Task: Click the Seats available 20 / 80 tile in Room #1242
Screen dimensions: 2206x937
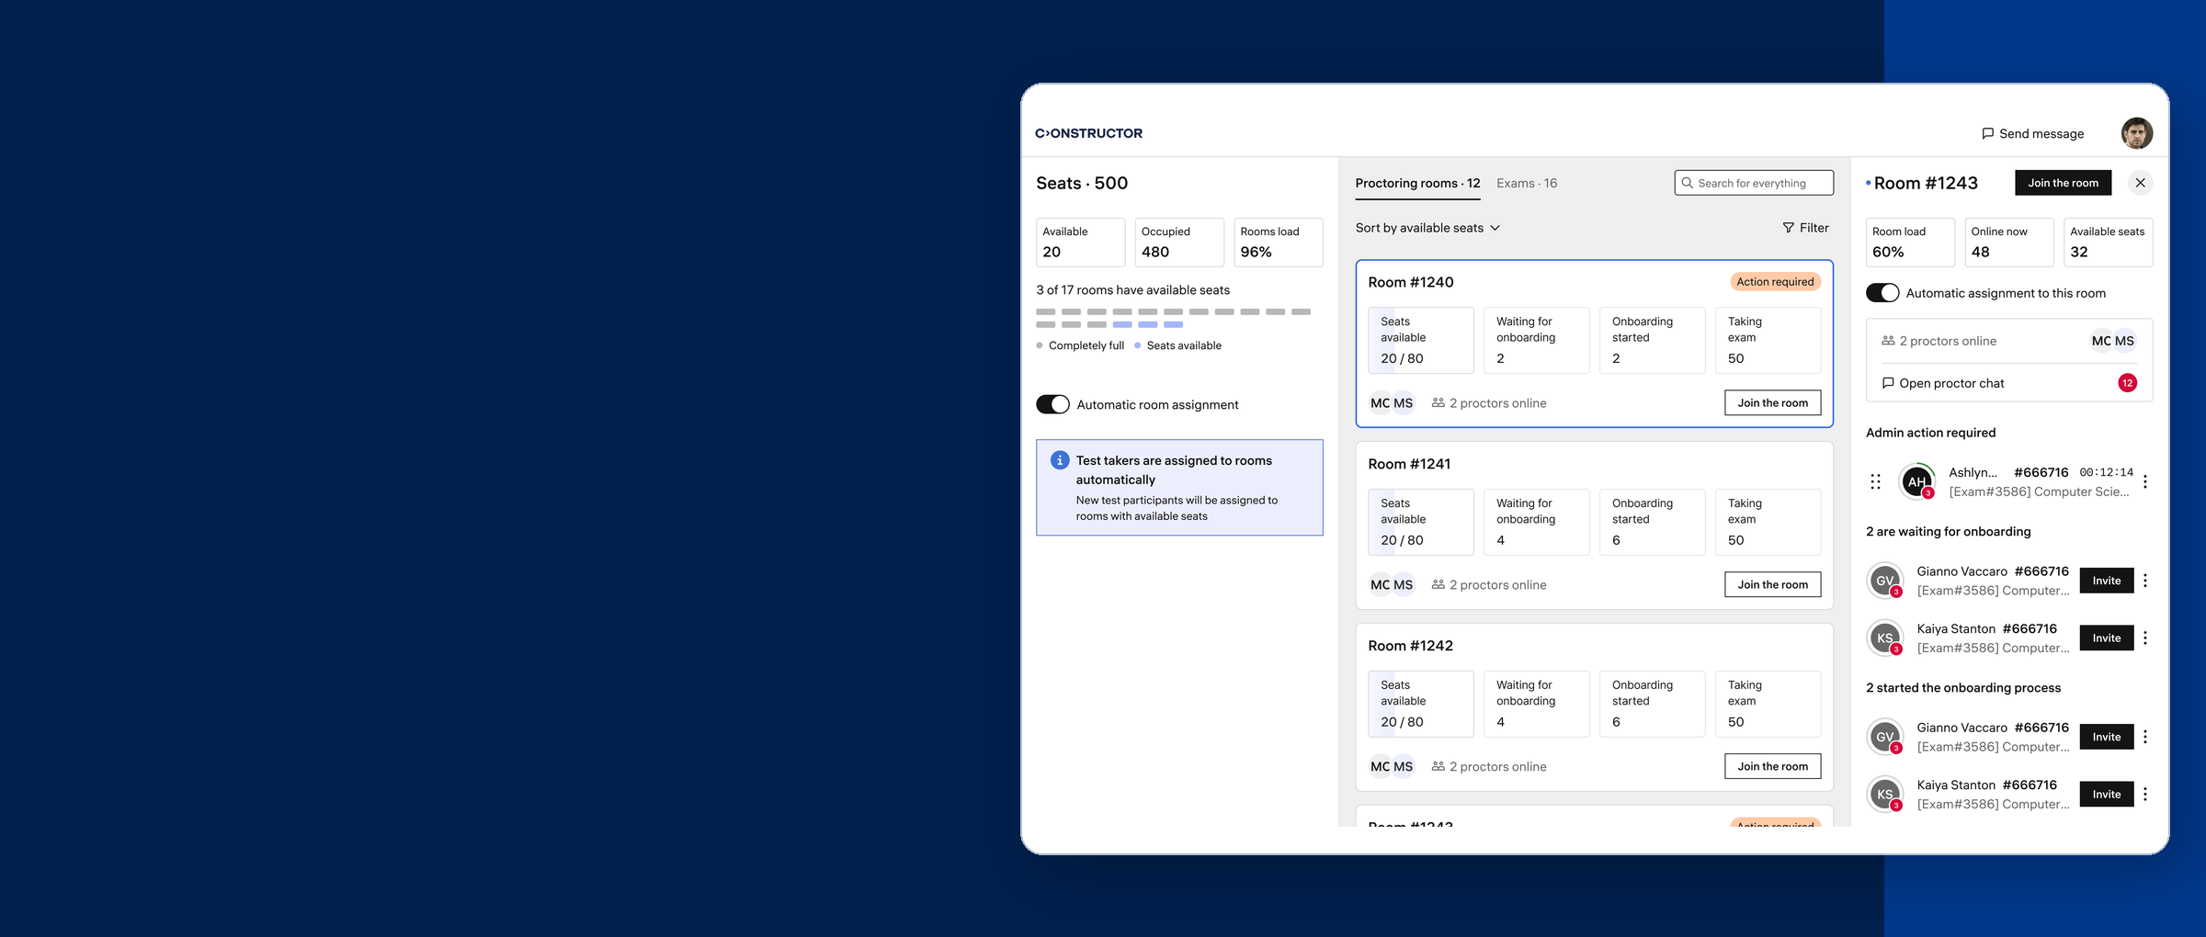Action: (1420, 704)
